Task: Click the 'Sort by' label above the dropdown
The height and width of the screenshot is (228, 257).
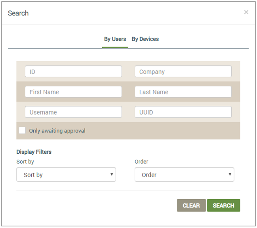Action: 25,162
